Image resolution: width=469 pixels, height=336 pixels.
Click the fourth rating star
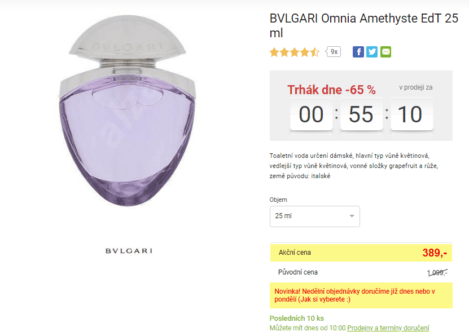pyautogui.click(x=305, y=51)
